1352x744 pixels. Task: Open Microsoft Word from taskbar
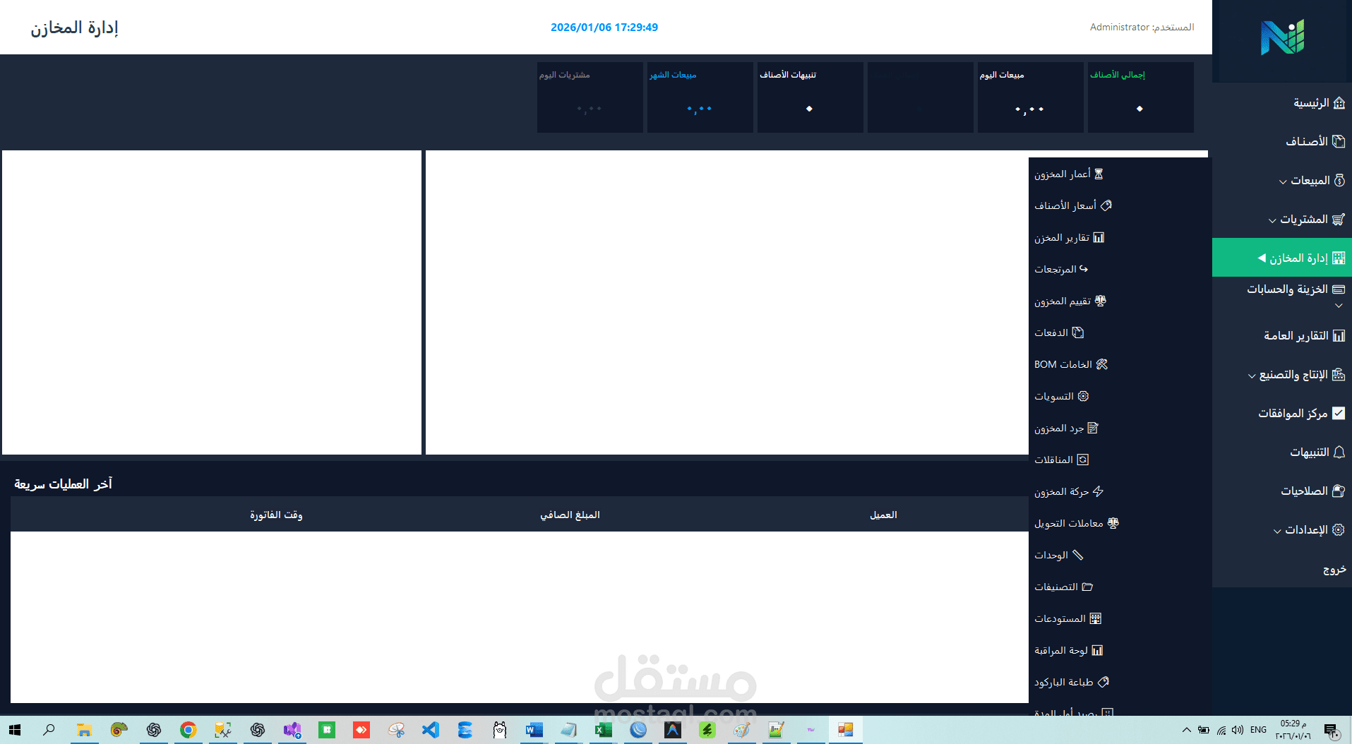click(534, 730)
